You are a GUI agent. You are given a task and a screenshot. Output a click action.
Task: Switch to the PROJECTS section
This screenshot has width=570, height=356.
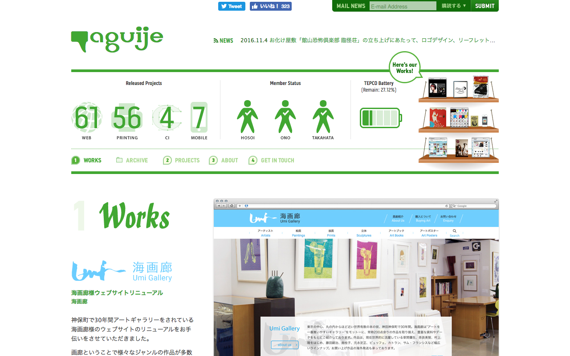[187, 160]
